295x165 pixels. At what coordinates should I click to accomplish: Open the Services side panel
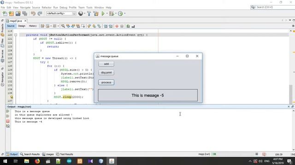[2, 56]
